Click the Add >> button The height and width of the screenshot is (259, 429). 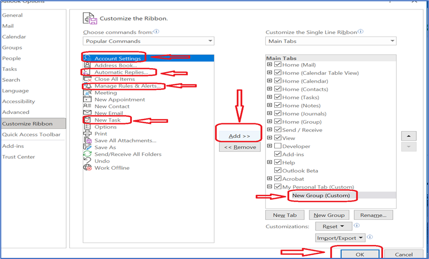click(240, 136)
